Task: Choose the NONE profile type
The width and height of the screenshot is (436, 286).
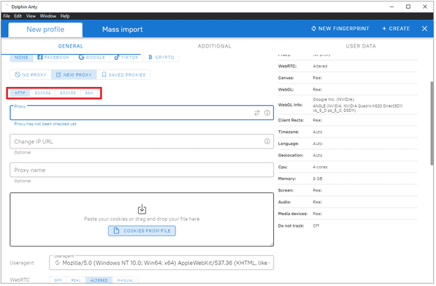Action: (21, 57)
